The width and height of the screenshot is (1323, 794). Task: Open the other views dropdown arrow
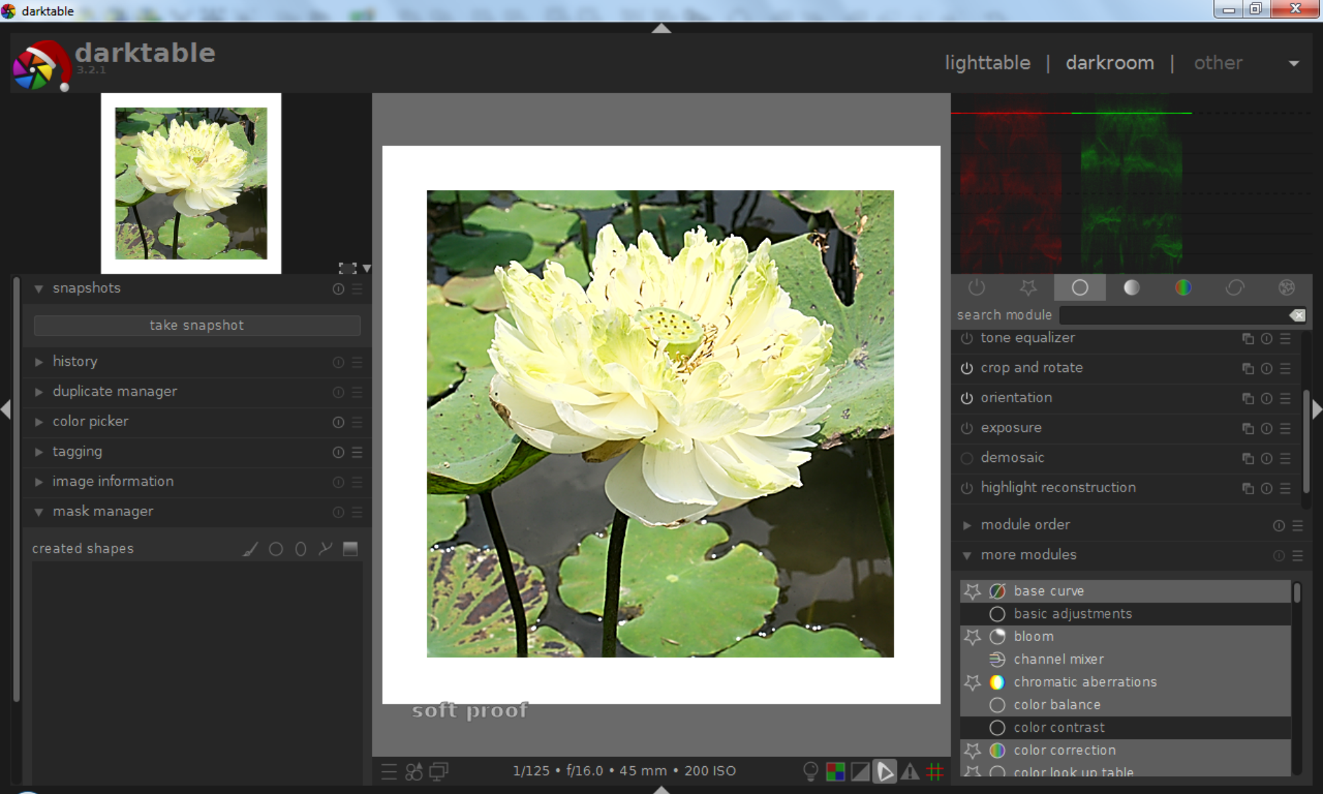click(1294, 64)
